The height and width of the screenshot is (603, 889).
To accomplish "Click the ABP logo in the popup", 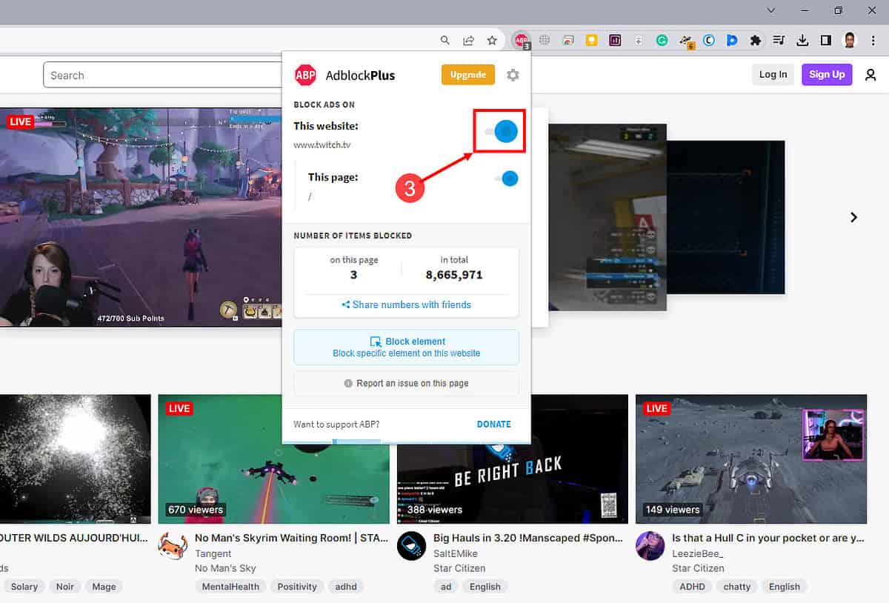I will coord(305,75).
